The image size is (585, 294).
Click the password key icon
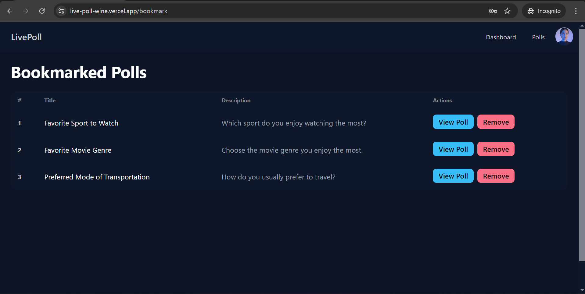click(x=493, y=11)
